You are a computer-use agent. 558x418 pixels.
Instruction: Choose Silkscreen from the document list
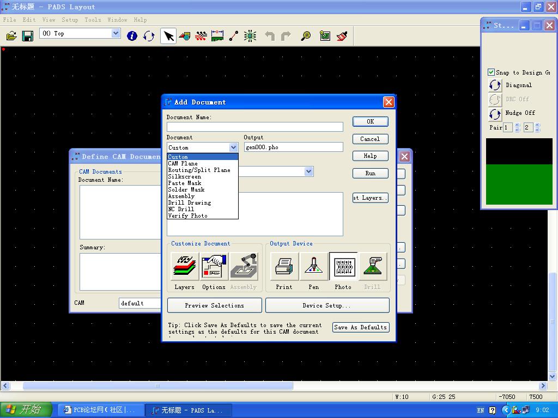coord(185,177)
